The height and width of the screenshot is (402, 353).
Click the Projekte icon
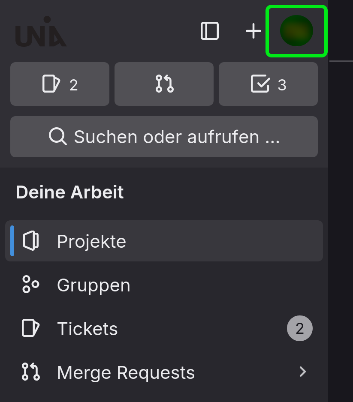pos(31,241)
